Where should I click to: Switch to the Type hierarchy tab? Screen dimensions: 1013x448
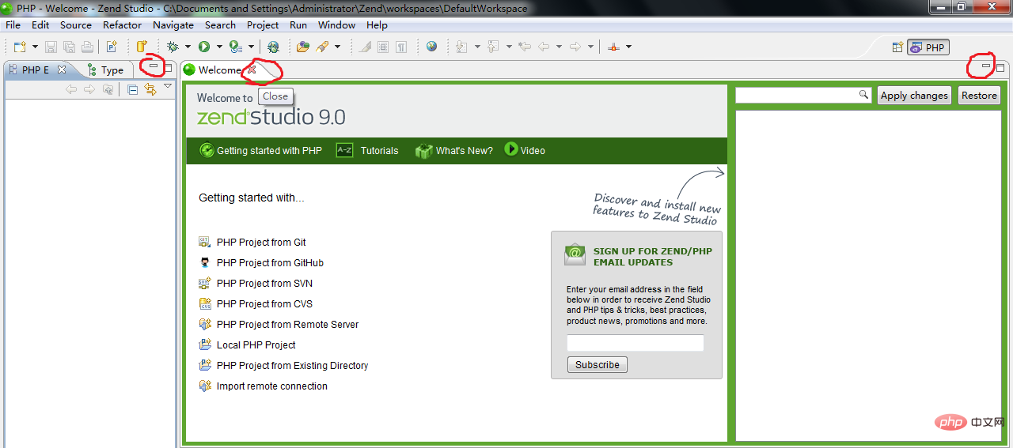coord(106,70)
